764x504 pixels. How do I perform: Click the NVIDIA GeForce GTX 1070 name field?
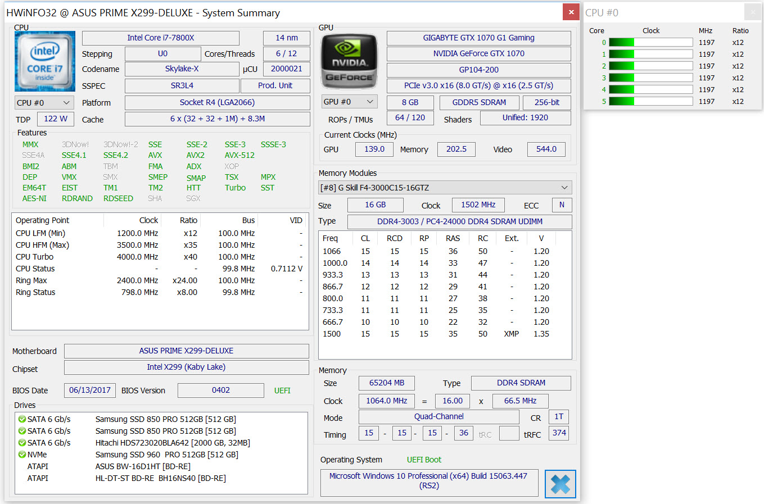479,53
